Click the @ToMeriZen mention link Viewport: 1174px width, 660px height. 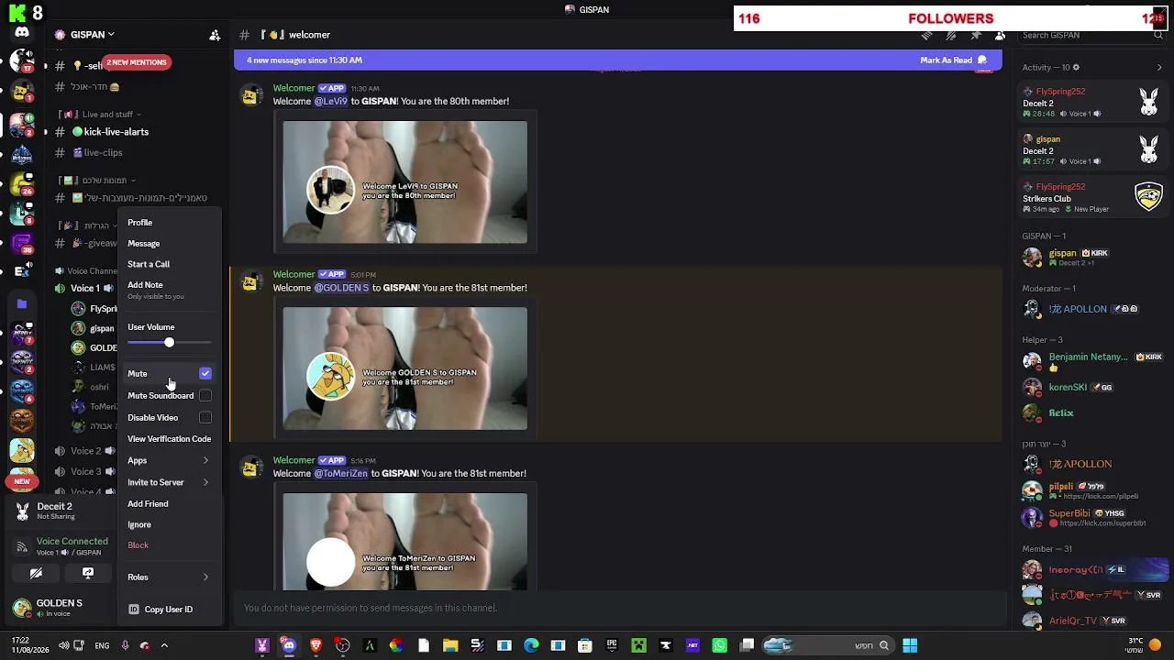pos(341,474)
